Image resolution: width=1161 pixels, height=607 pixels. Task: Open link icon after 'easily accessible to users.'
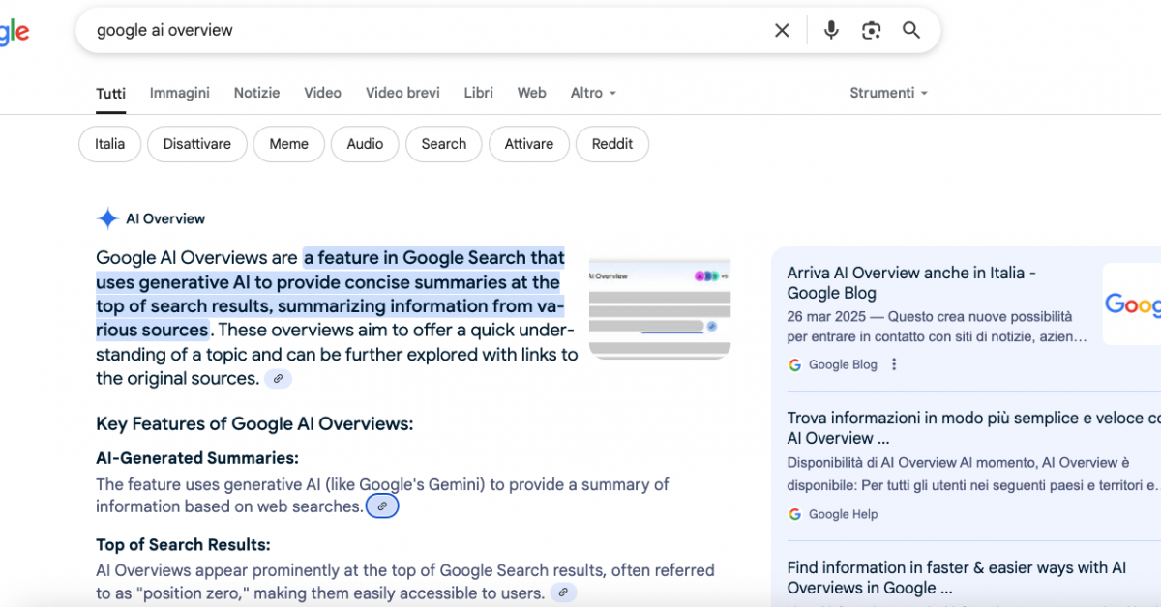coord(563,593)
